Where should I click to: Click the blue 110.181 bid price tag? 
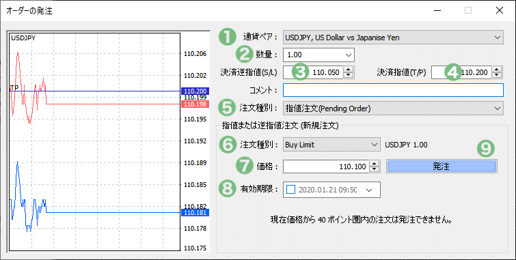tap(195, 213)
